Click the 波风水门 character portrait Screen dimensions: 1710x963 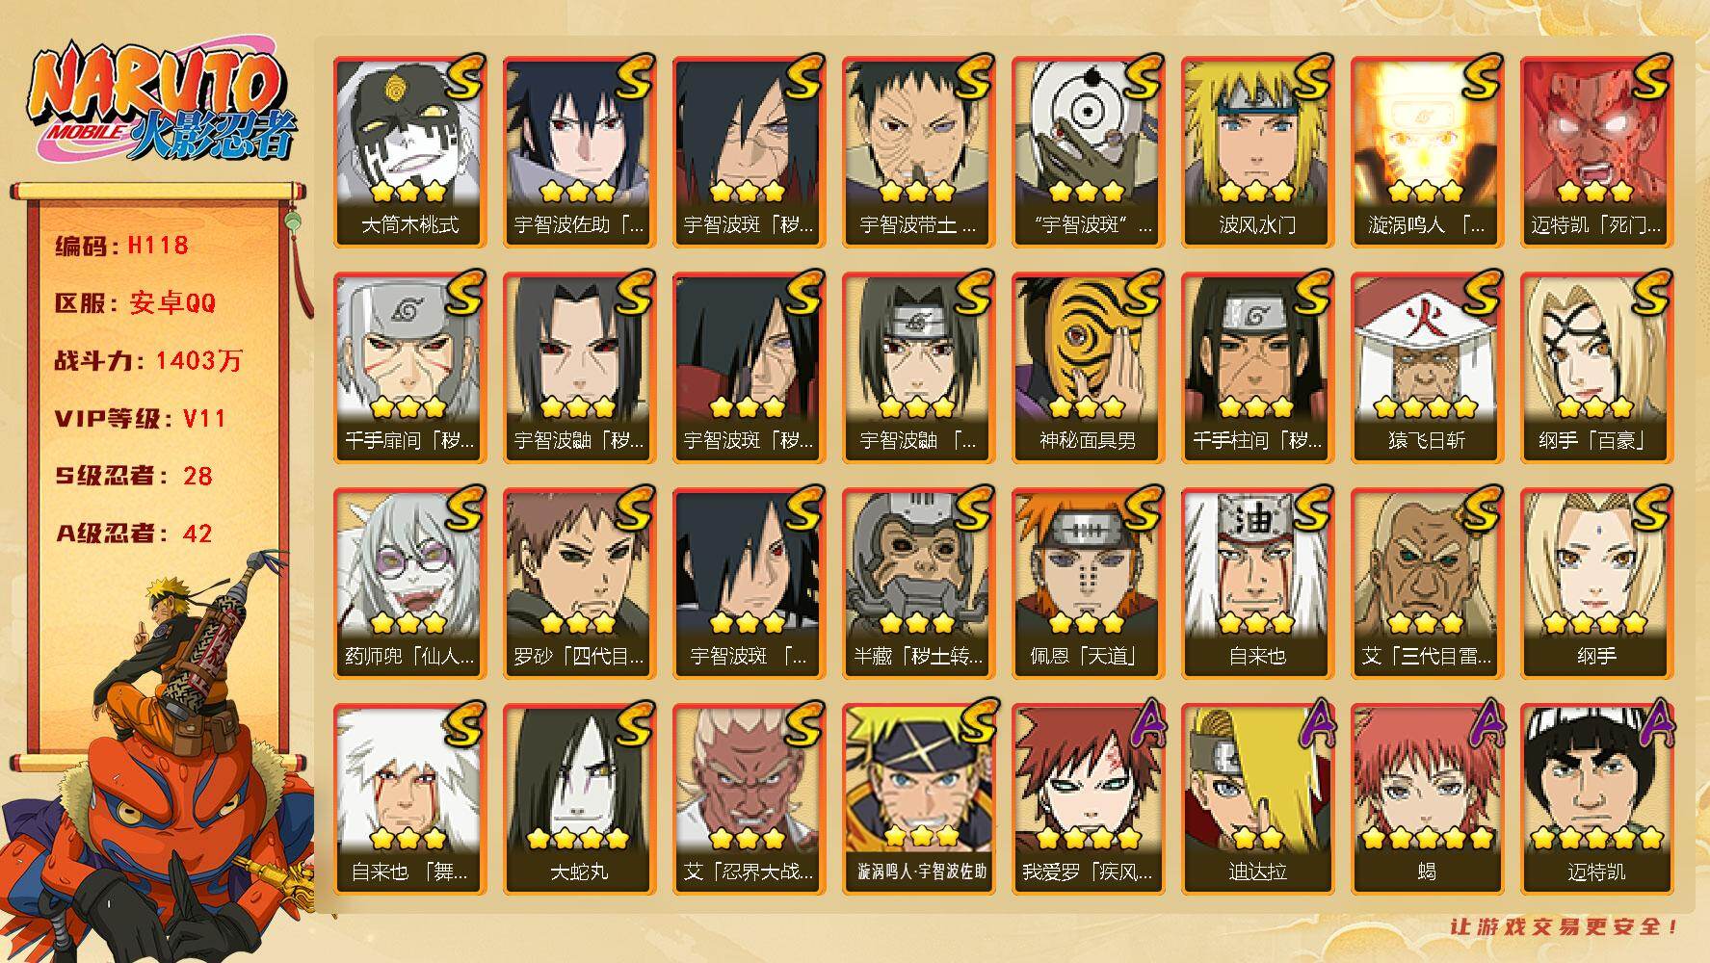click(1257, 151)
